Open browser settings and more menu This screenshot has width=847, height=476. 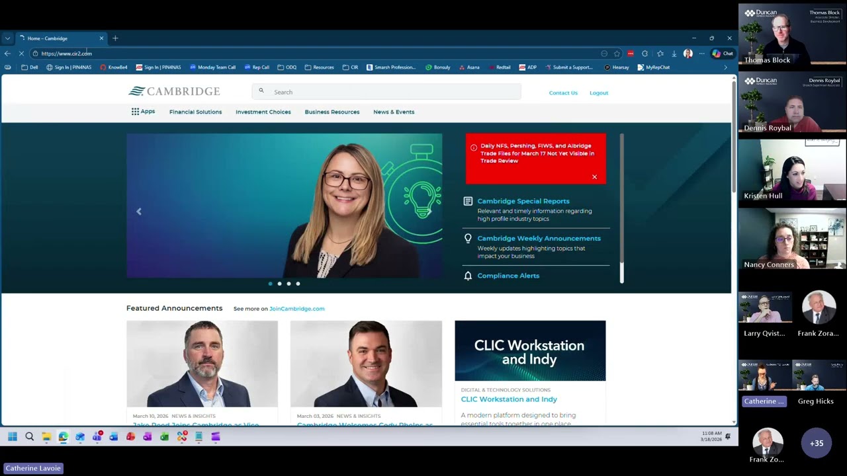(x=701, y=54)
